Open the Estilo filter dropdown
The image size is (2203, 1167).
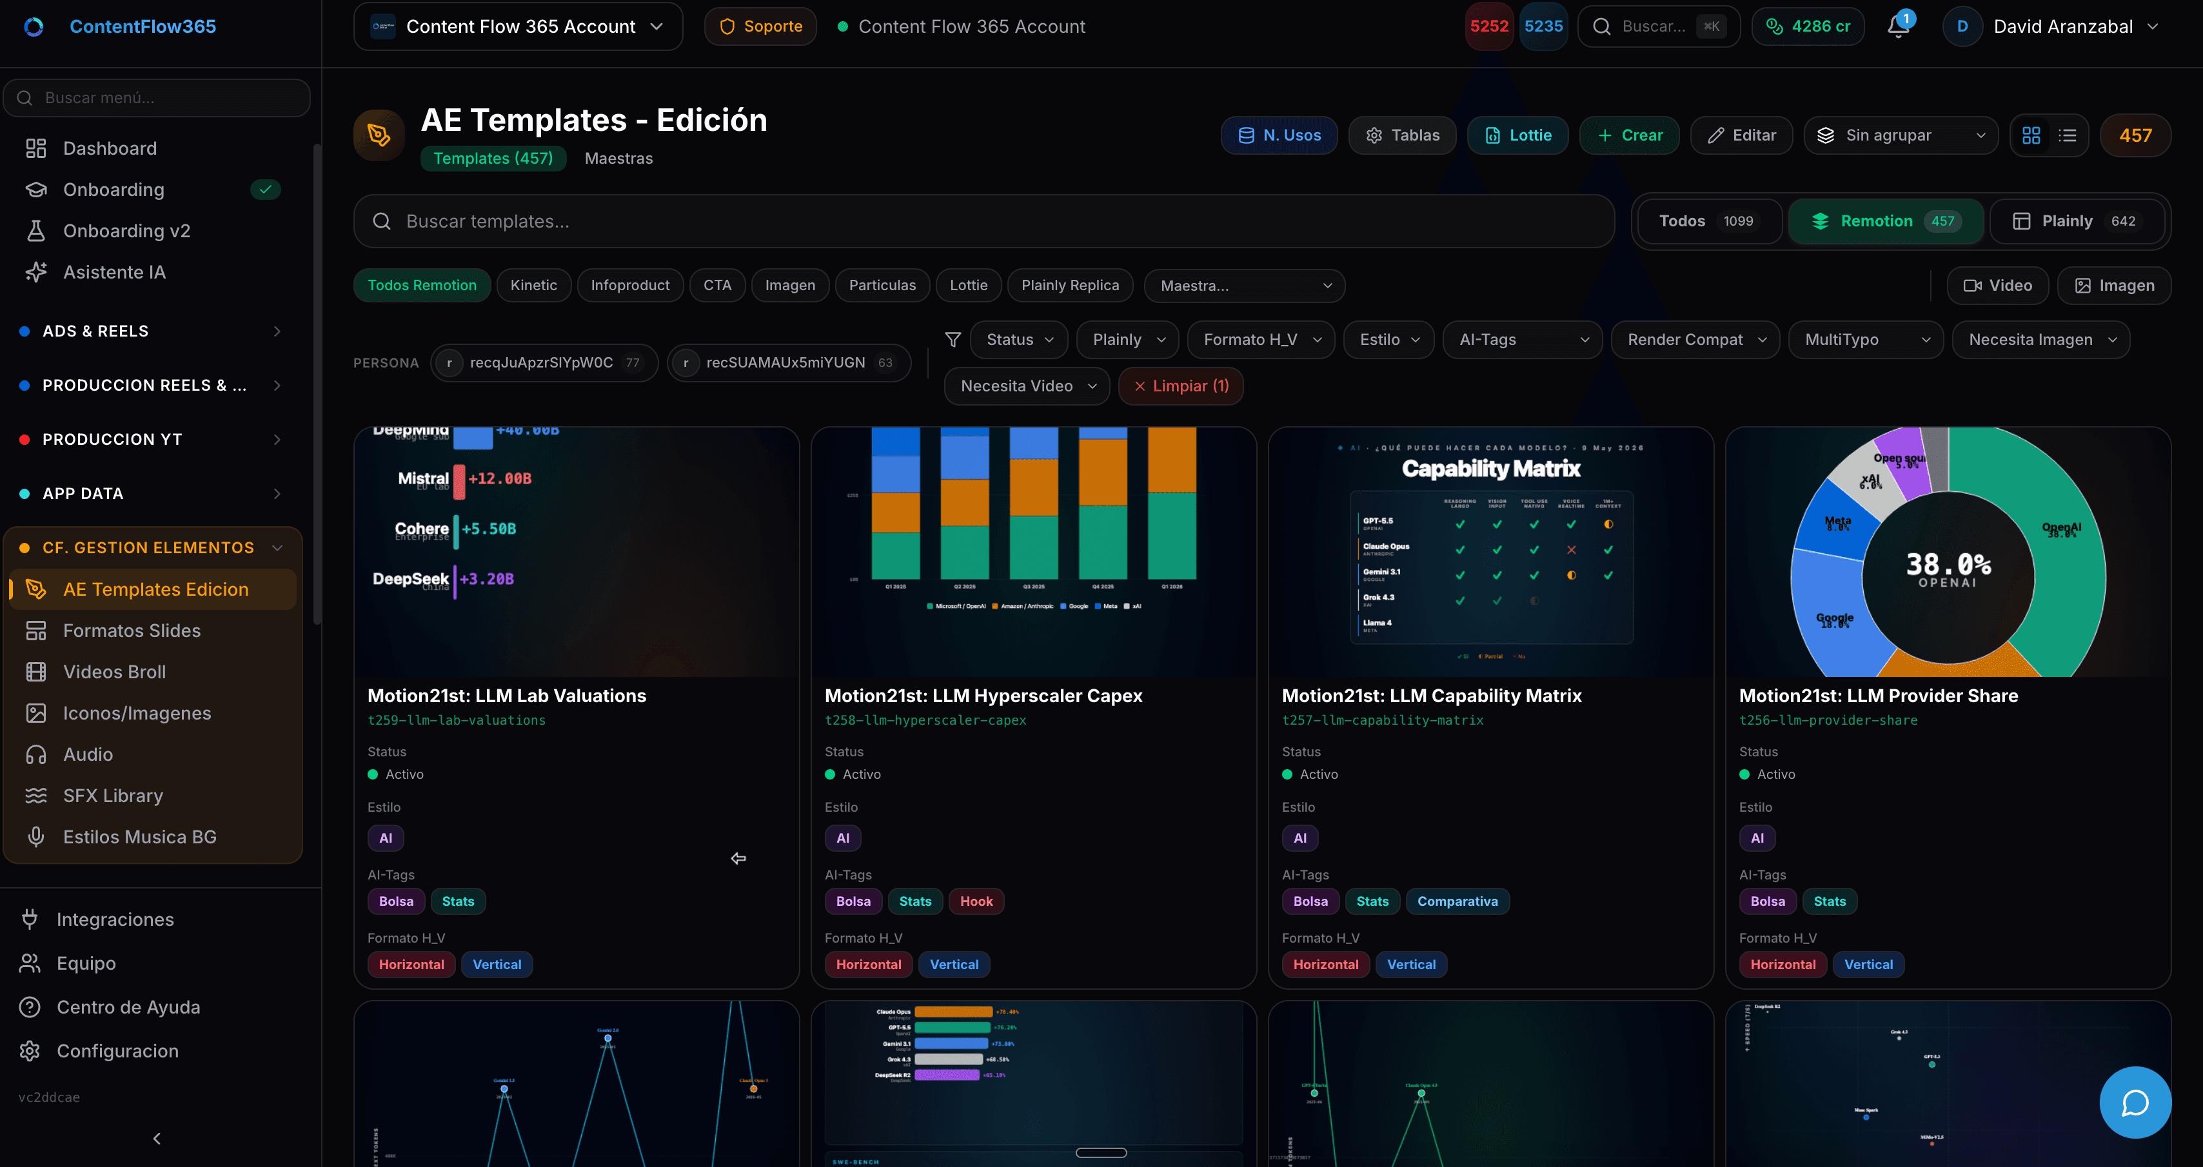click(x=1389, y=339)
